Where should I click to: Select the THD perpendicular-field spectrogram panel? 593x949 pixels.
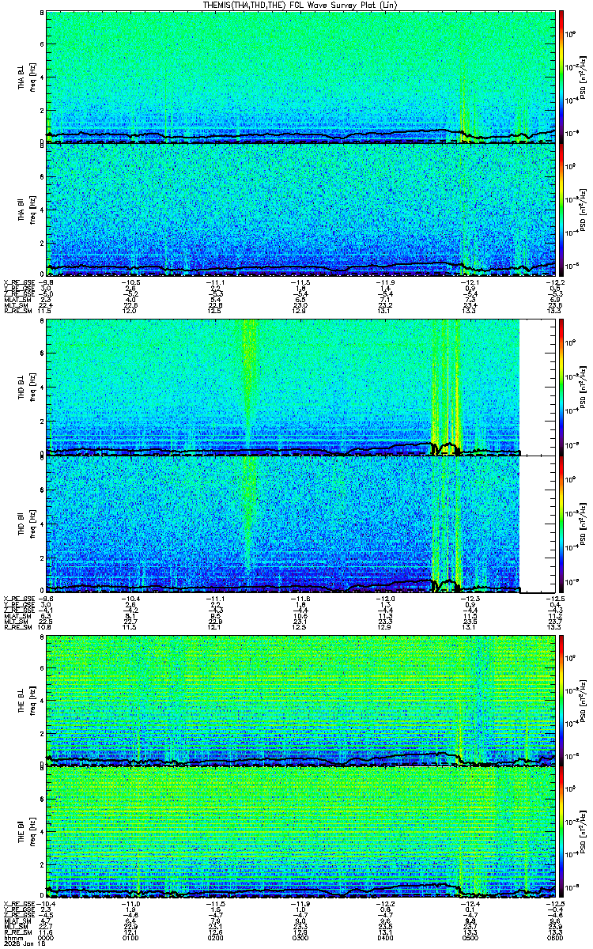[300, 388]
